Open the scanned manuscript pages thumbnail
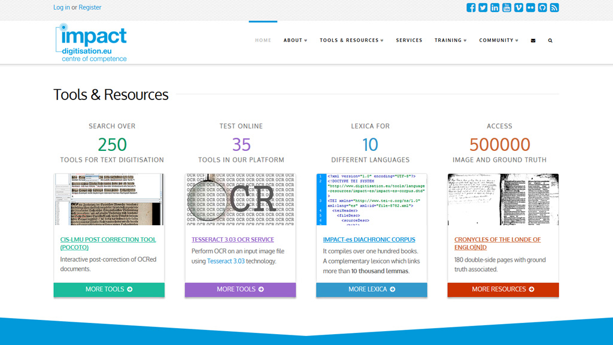Screen dimensions: 613x345 tap(503, 199)
